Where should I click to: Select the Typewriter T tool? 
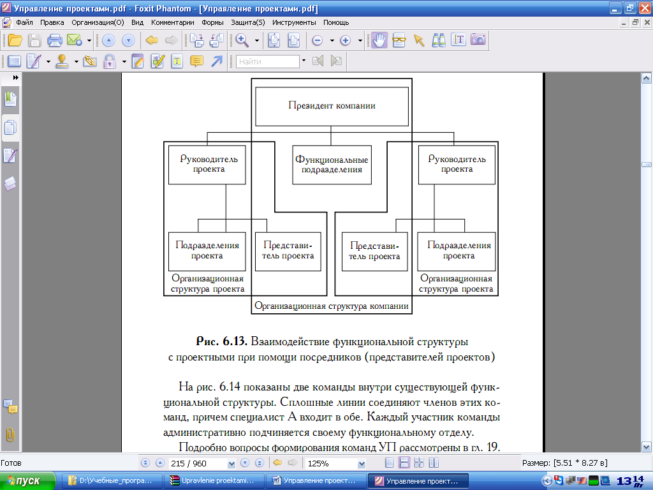click(177, 62)
